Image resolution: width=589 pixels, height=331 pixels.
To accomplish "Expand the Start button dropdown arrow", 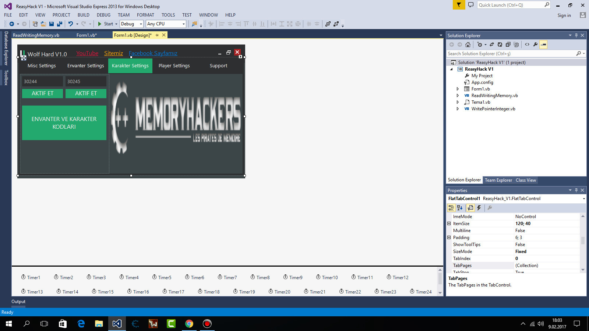I will (116, 24).
